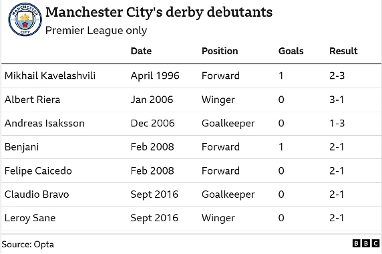Click the Date column header

pos(141,51)
